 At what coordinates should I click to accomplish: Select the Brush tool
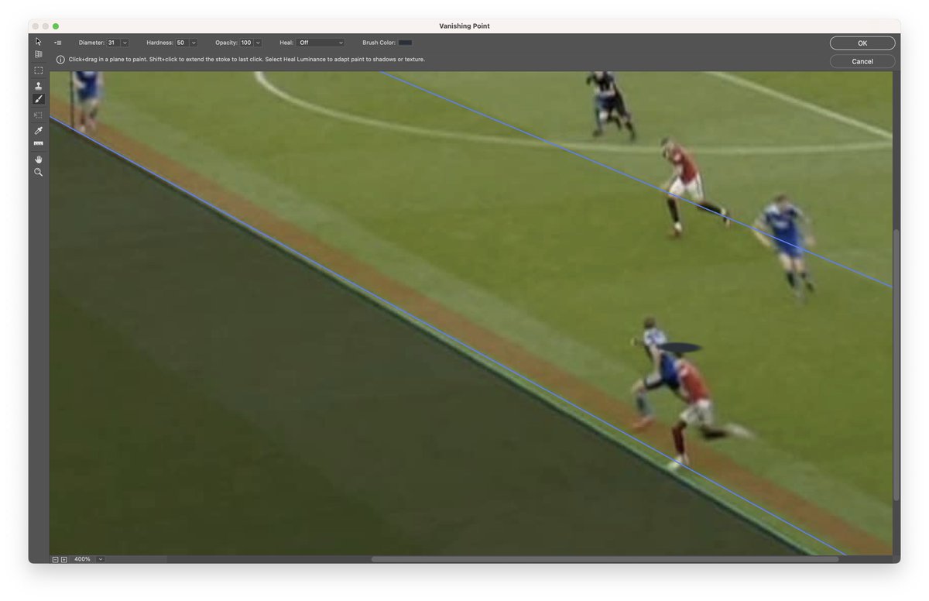pos(38,99)
